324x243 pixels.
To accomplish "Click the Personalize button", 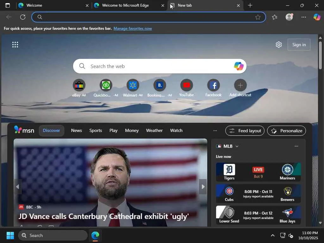I will pyautogui.click(x=286, y=131).
